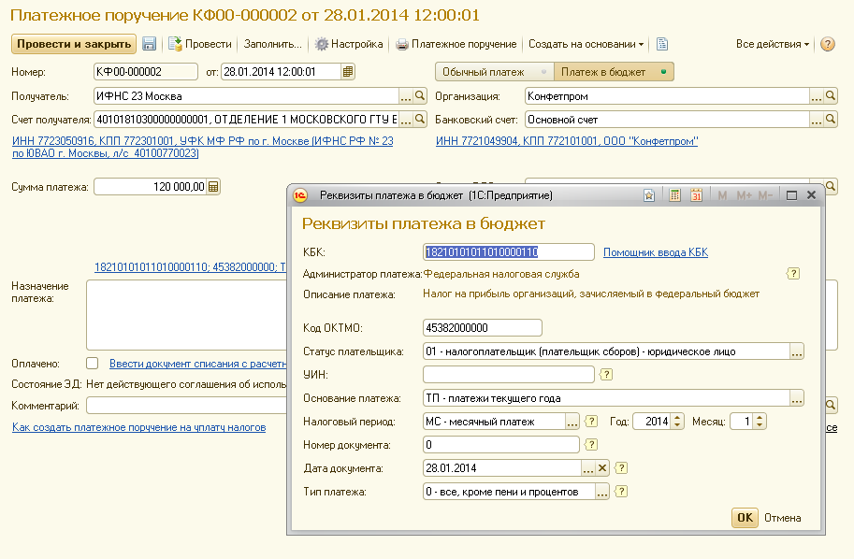
Task: Print via Платежное поручение printer button
Action: 456,44
